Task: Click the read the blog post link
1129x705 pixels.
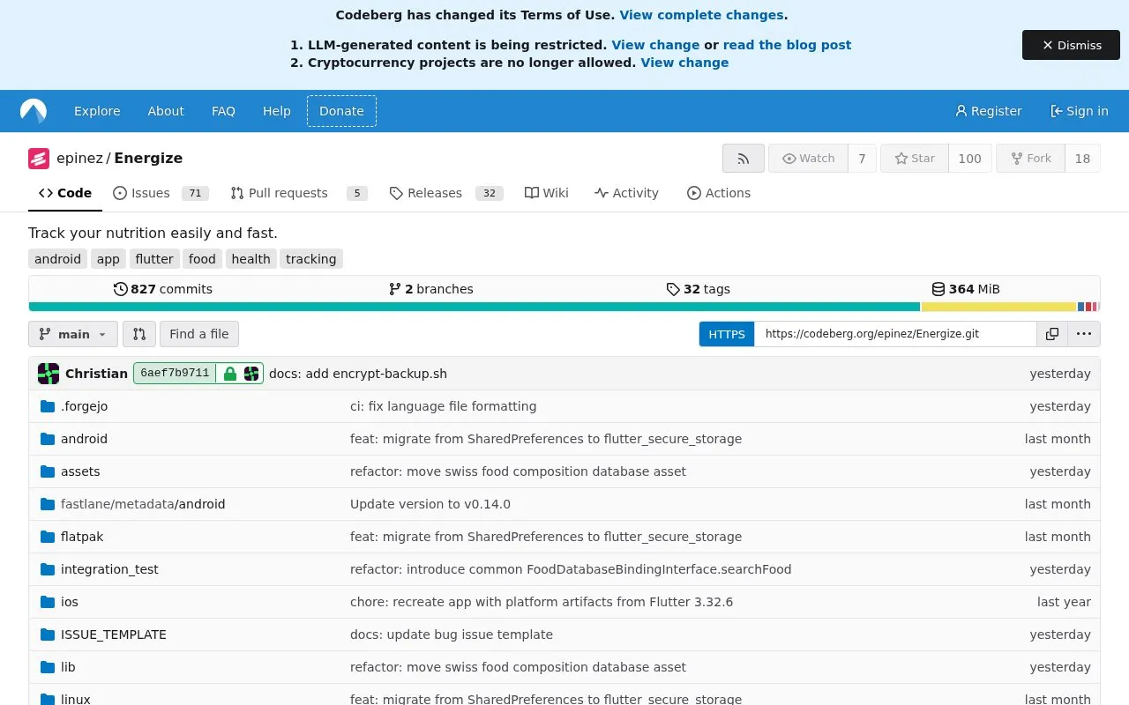Action: 787,45
